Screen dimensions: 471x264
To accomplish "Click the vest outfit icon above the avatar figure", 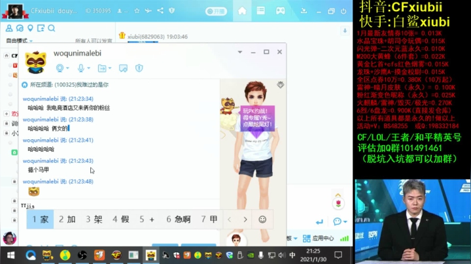I will click(x=280, y=85).
